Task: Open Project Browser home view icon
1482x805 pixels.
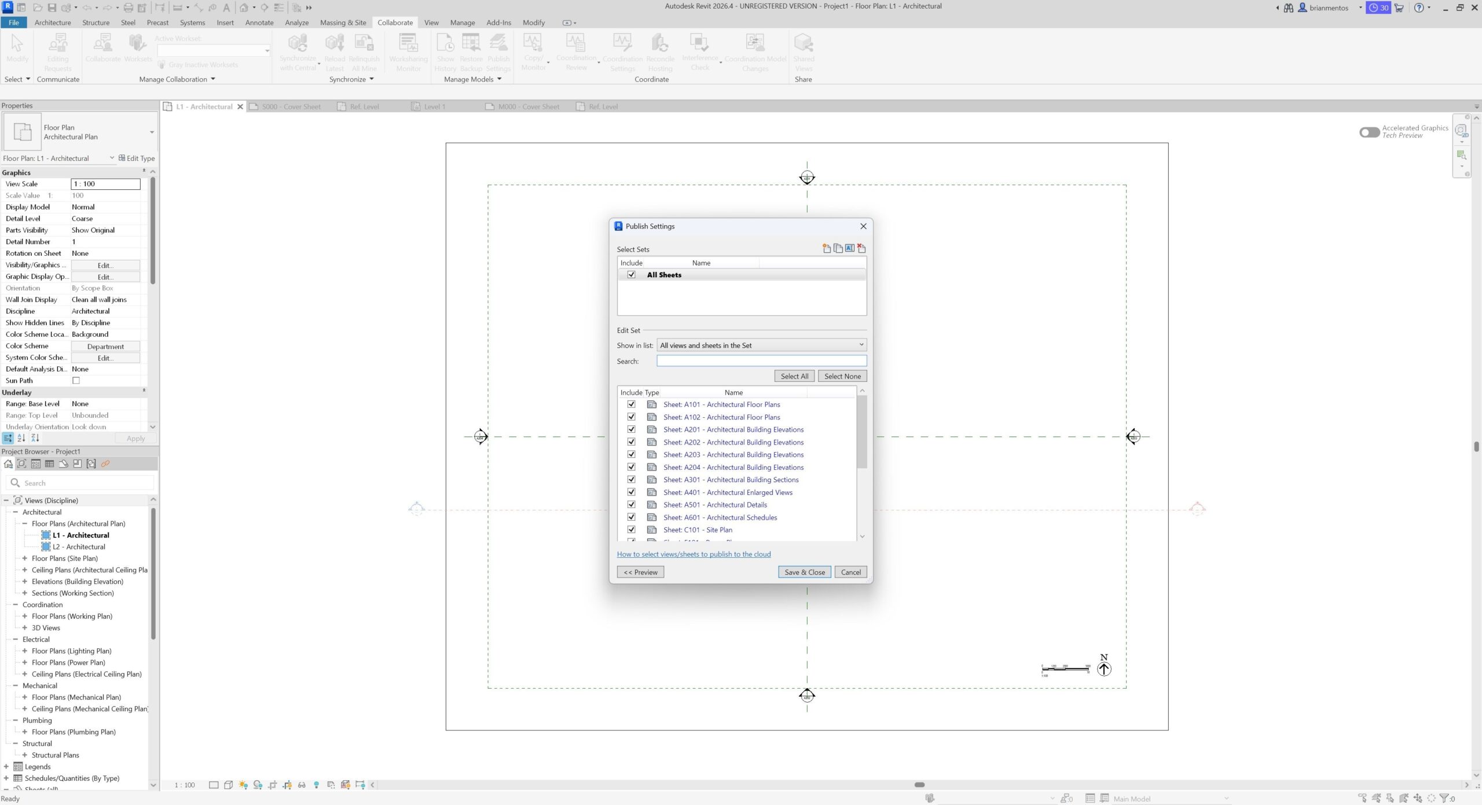Action: [x=8, y=464]
